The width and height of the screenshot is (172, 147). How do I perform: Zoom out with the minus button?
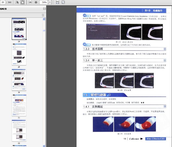coord(30,2)
